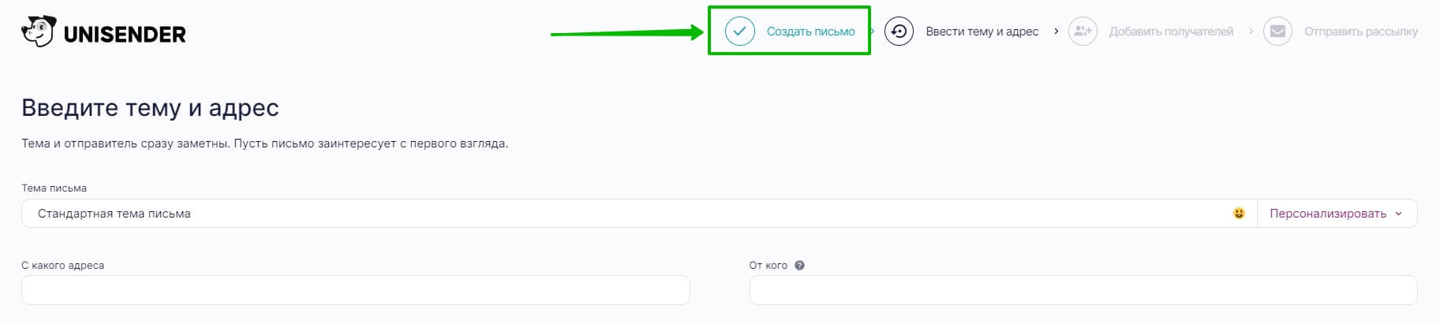
Task: Open the Добавить получателей step
Action: 1171,32
